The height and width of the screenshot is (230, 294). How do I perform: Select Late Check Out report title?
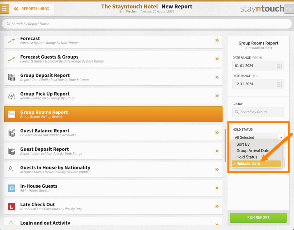click(x=37, y=205)
